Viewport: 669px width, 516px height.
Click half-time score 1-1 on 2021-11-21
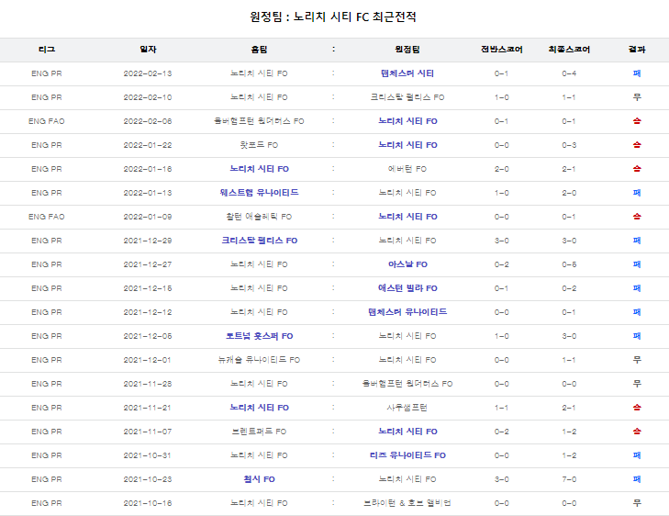(501, 408)
